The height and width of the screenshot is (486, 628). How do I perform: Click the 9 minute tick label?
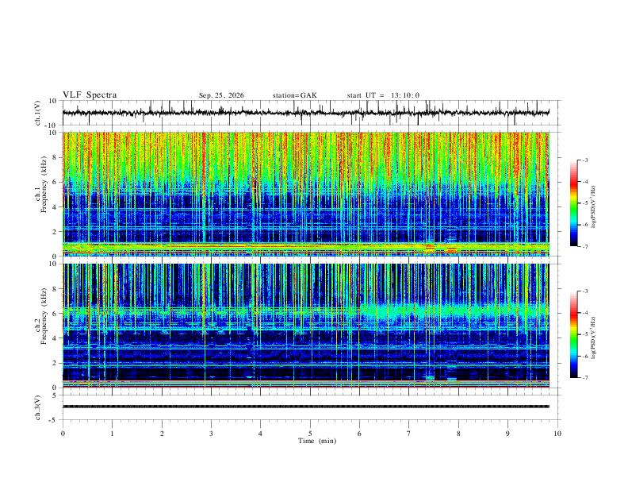507,434
